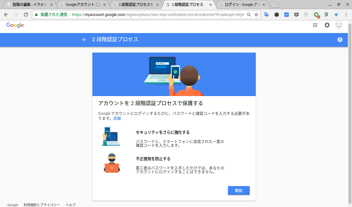Click the blue checkmark extension icon
Screen dimensions: 352x207
pos(287,15)
